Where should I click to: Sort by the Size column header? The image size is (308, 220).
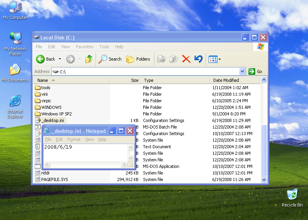pyautogui.click(x=125, y=80)
